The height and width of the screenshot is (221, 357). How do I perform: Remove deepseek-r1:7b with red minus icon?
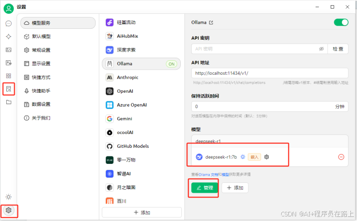click(341, 157)
